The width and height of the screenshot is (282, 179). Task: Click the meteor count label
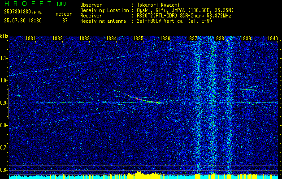pos(64,14)
